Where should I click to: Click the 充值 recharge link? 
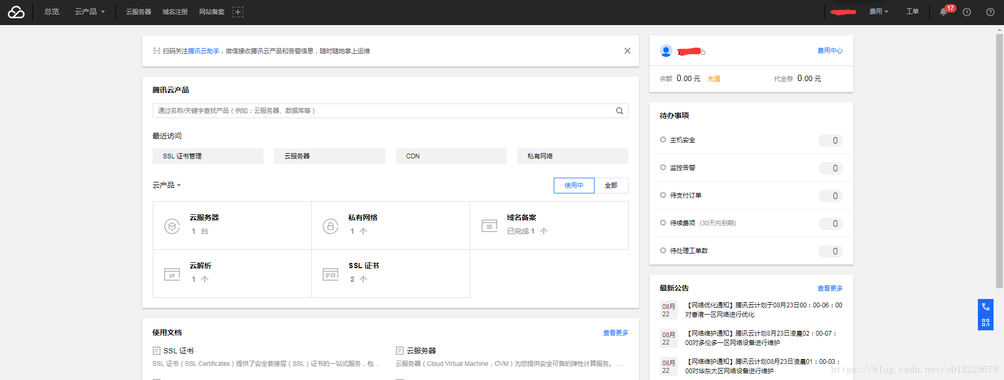click(714, 78)
